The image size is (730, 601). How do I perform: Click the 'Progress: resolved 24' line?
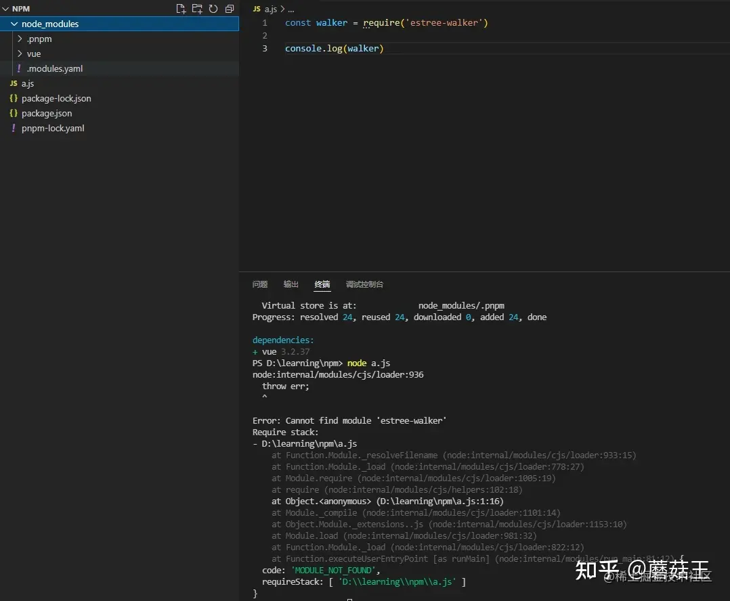(x=400, y=317)
